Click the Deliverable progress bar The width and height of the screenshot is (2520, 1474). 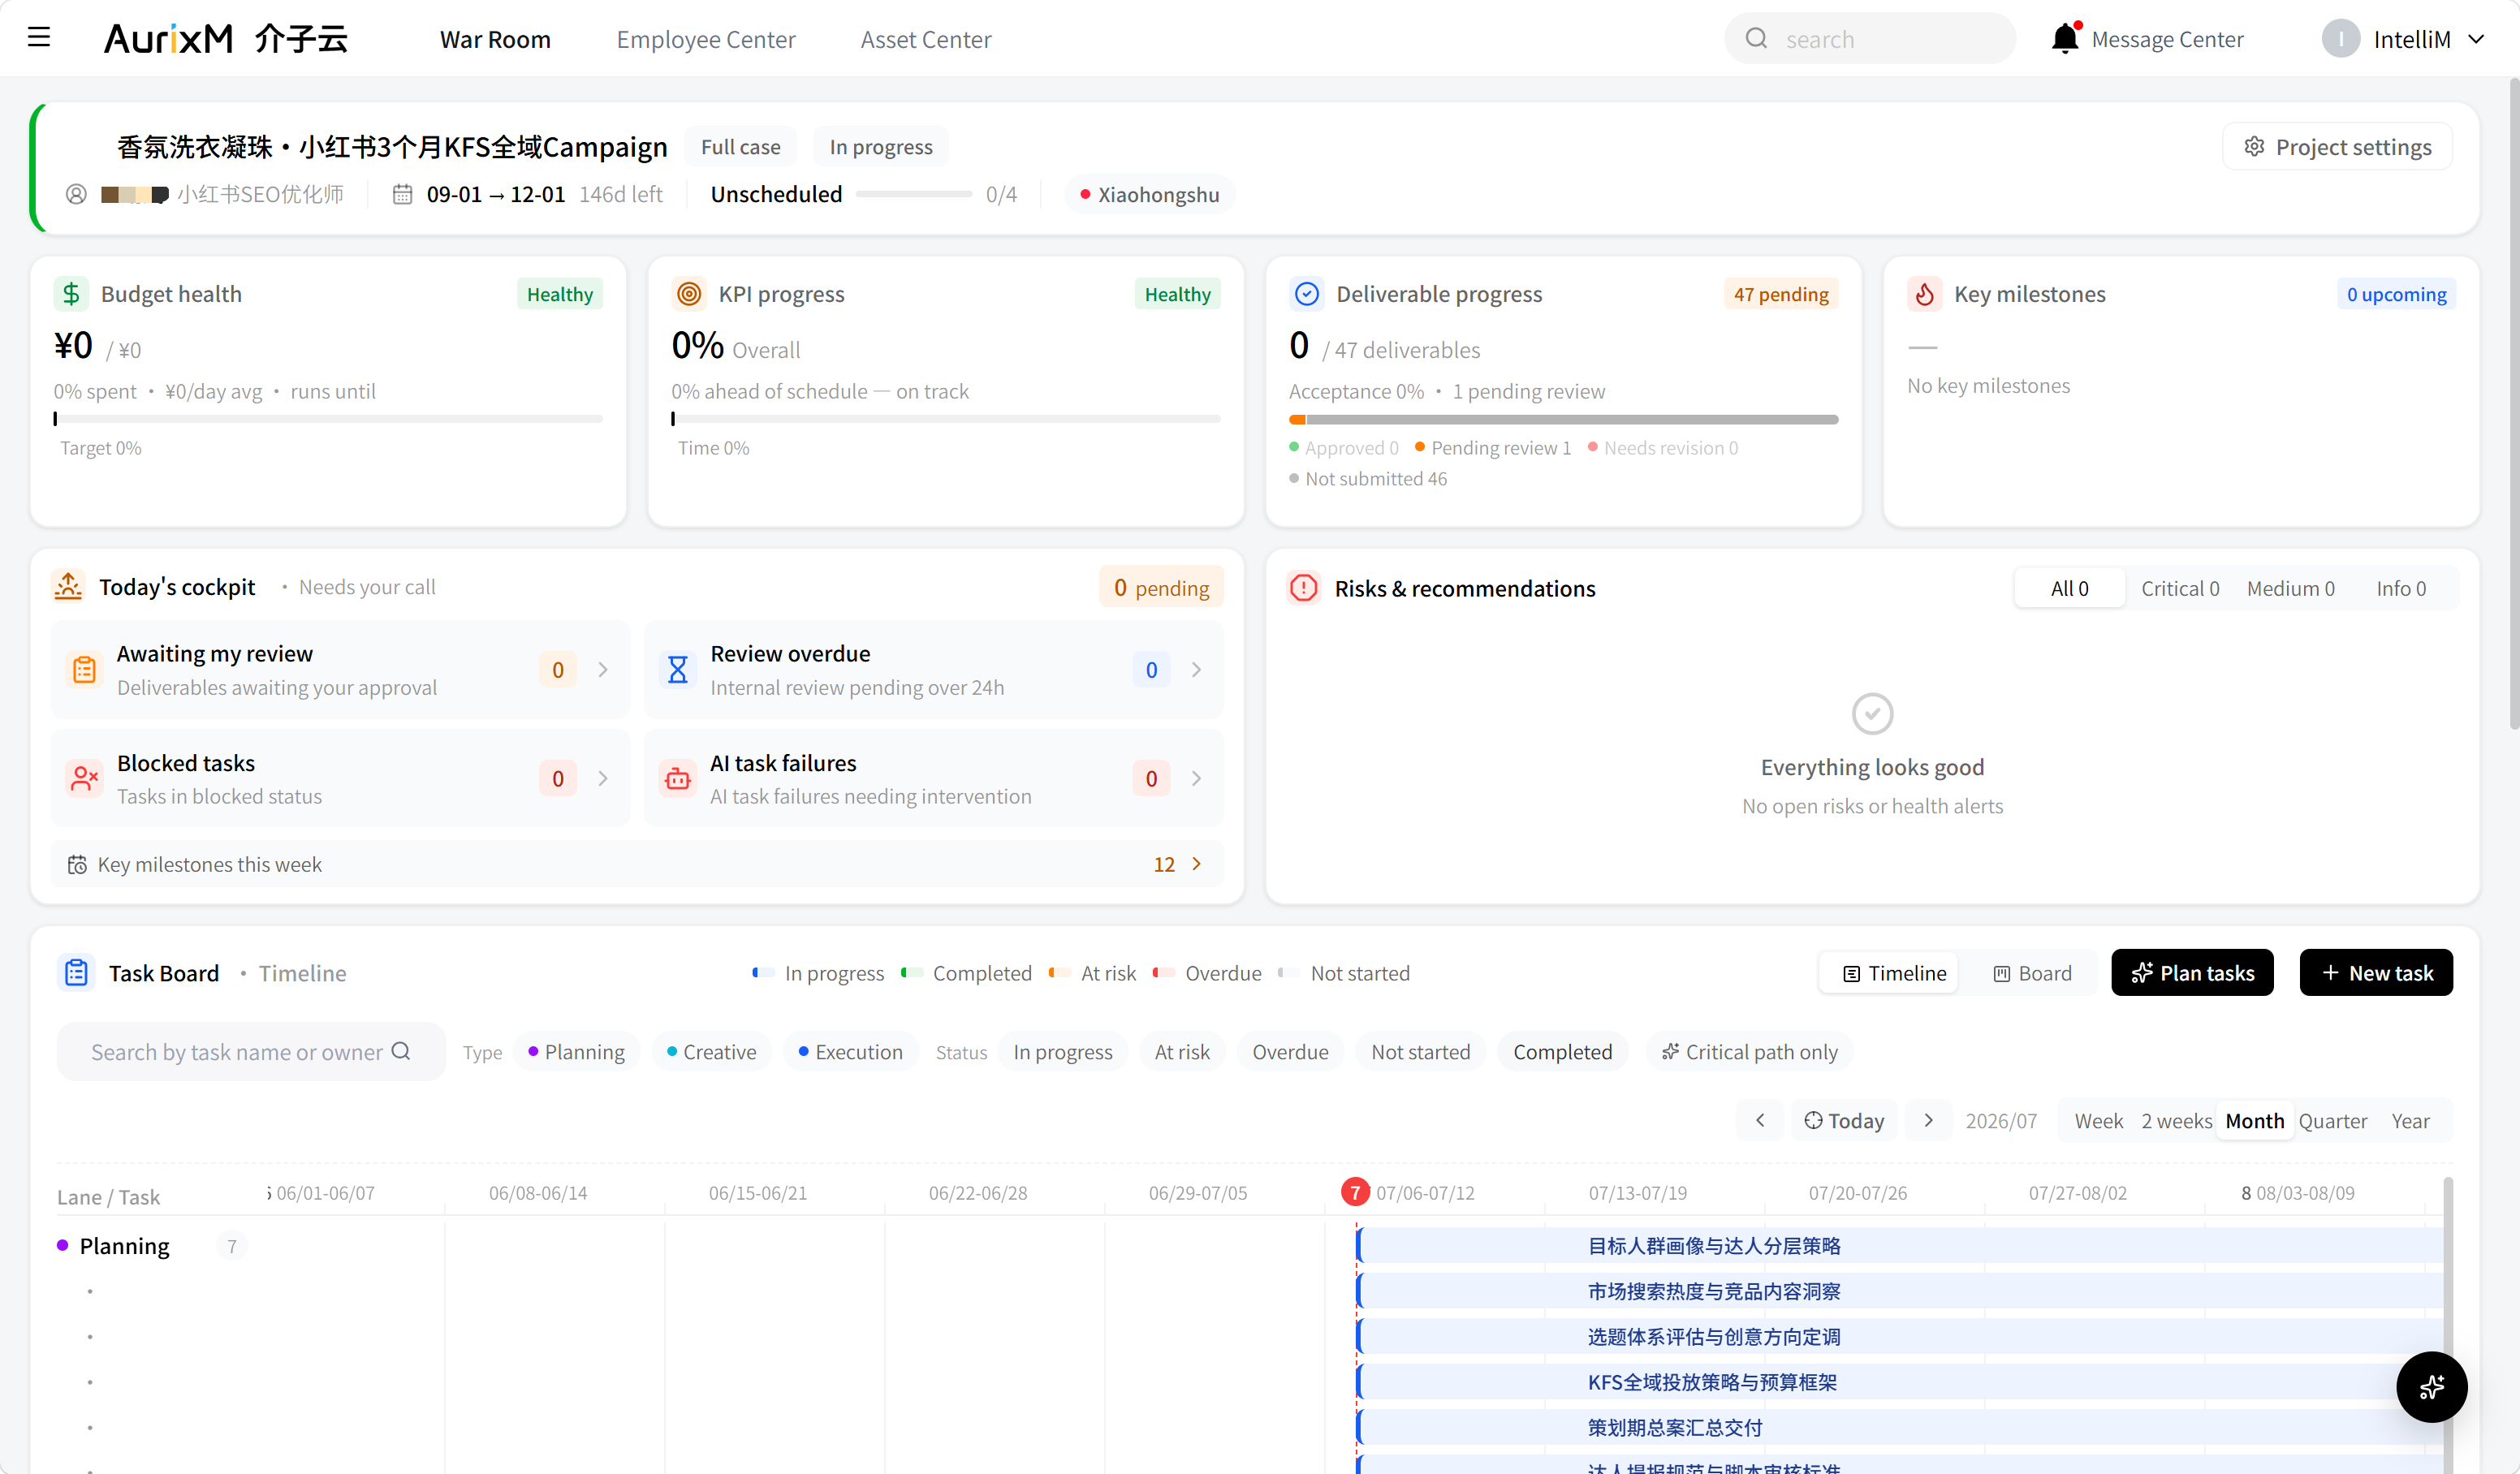(1563, 420)
